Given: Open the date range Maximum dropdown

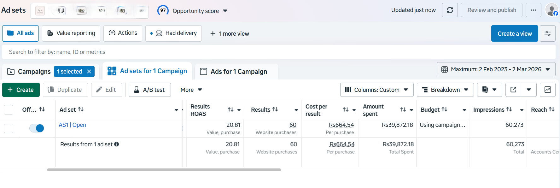Looking at the screenshot, I should [496, 69].
